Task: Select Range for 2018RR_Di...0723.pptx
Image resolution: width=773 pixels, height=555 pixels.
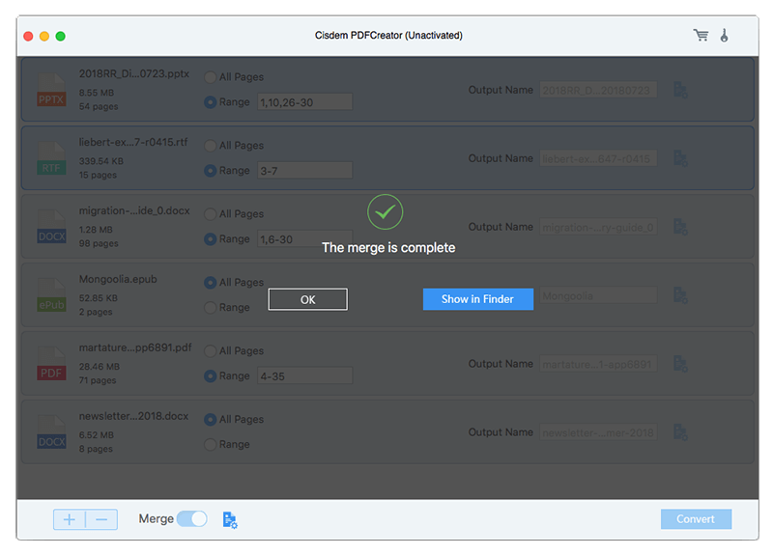Action: pos(210,102)
